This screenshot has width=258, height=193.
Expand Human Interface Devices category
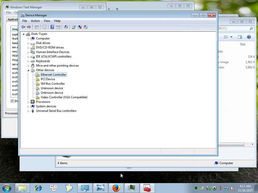click(28, 52)
